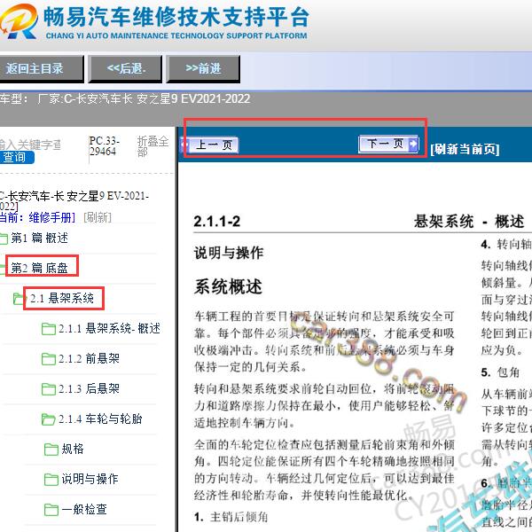Viewport: 532px width, 532px height.
Task: Click the PC.33-29464 text
Action: pos(104,146)
